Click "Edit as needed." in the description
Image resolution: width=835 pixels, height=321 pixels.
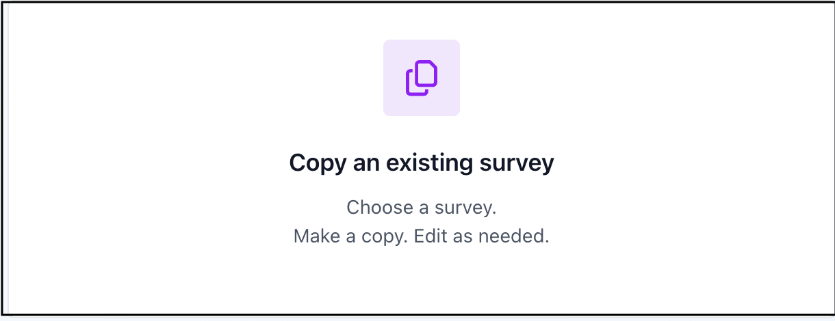pos(482,236)
